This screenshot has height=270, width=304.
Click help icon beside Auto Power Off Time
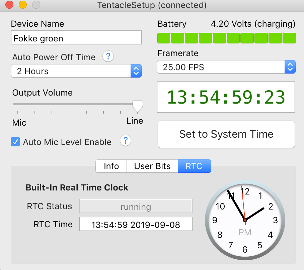pyautogui.click(x=108, y=56)
